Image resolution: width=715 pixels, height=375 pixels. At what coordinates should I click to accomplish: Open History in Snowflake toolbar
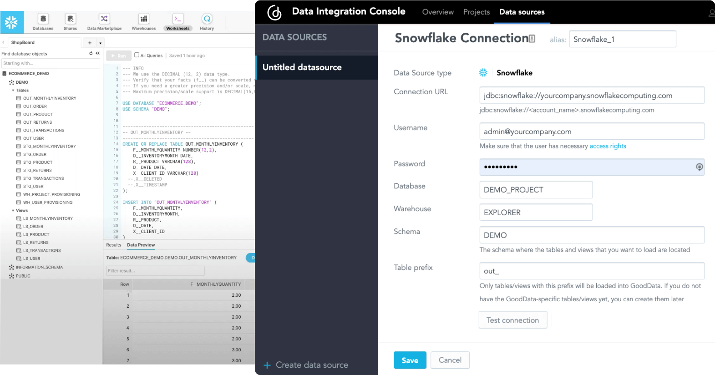(x=207, y=21)
